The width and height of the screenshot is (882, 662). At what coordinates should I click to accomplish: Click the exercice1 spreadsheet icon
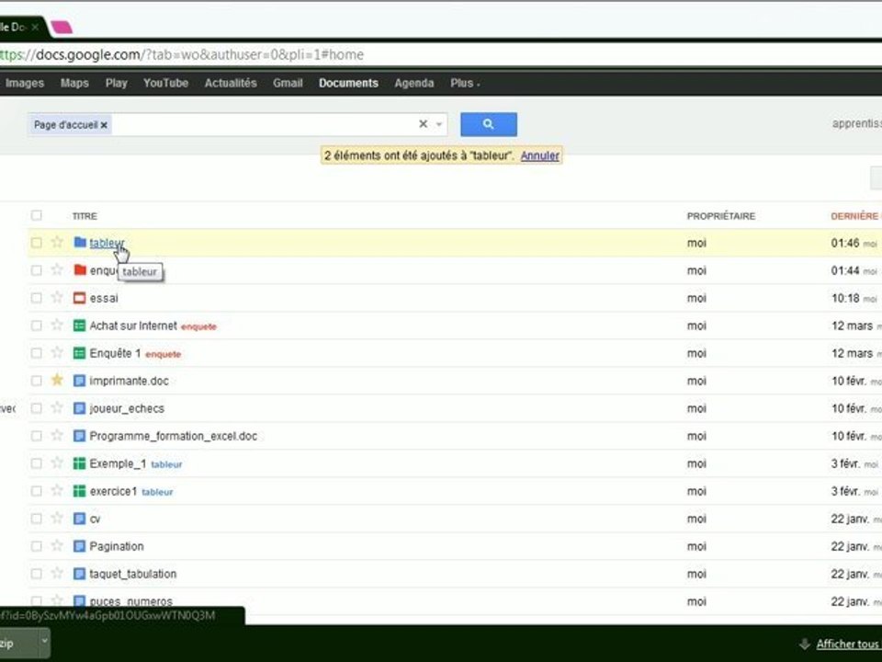click(80, 491)
